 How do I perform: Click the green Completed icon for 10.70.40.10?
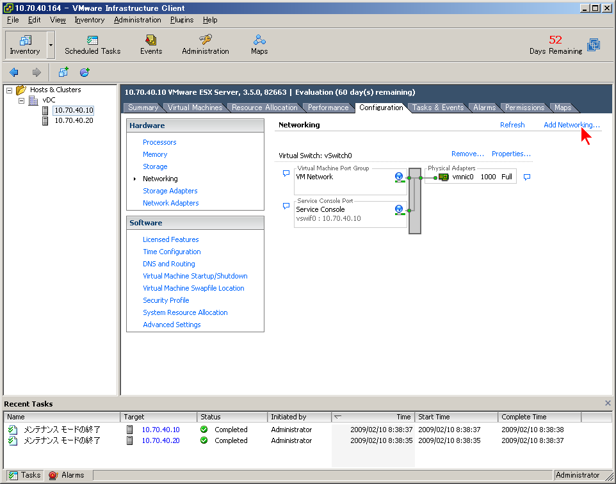coord(204,430)
